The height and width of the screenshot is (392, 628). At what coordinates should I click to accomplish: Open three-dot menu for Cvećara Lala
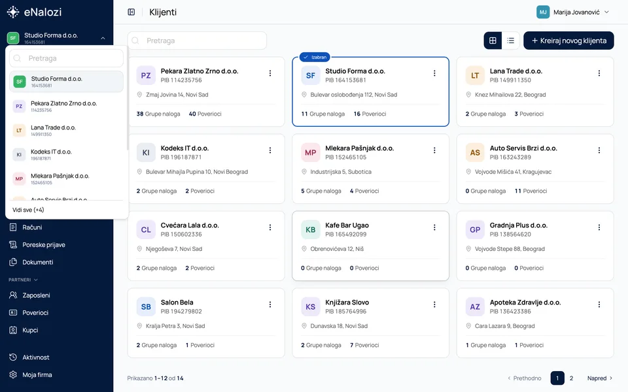270,227
